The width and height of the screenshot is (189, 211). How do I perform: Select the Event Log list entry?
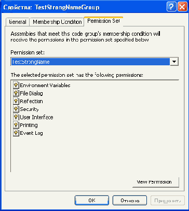coord(28,133)
